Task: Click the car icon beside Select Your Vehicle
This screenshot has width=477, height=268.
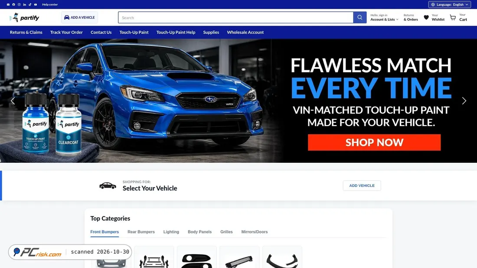Action: pos(108,186)
